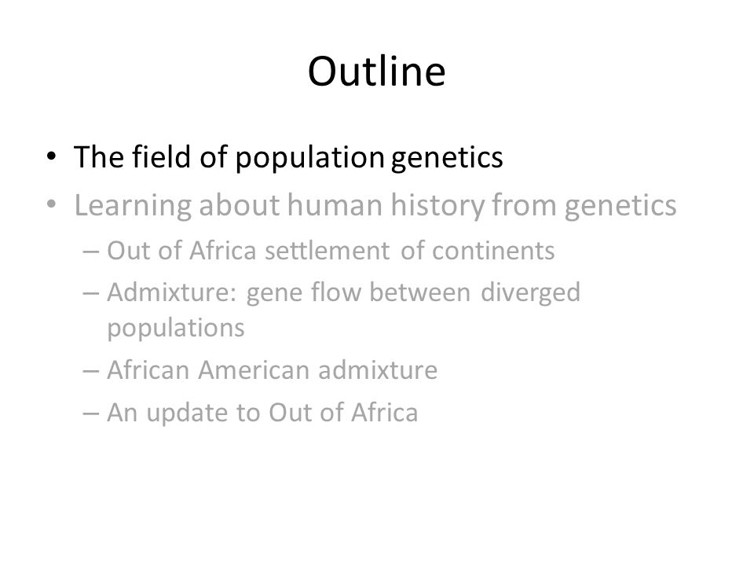754x566 pixels.
Task: Click the word "history" in the gray bullet
Action: click(x=437, y=205)
